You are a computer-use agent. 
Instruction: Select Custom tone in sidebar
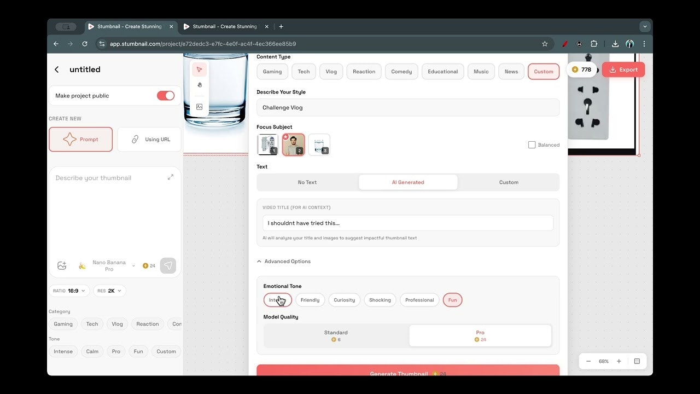point(166,351)
